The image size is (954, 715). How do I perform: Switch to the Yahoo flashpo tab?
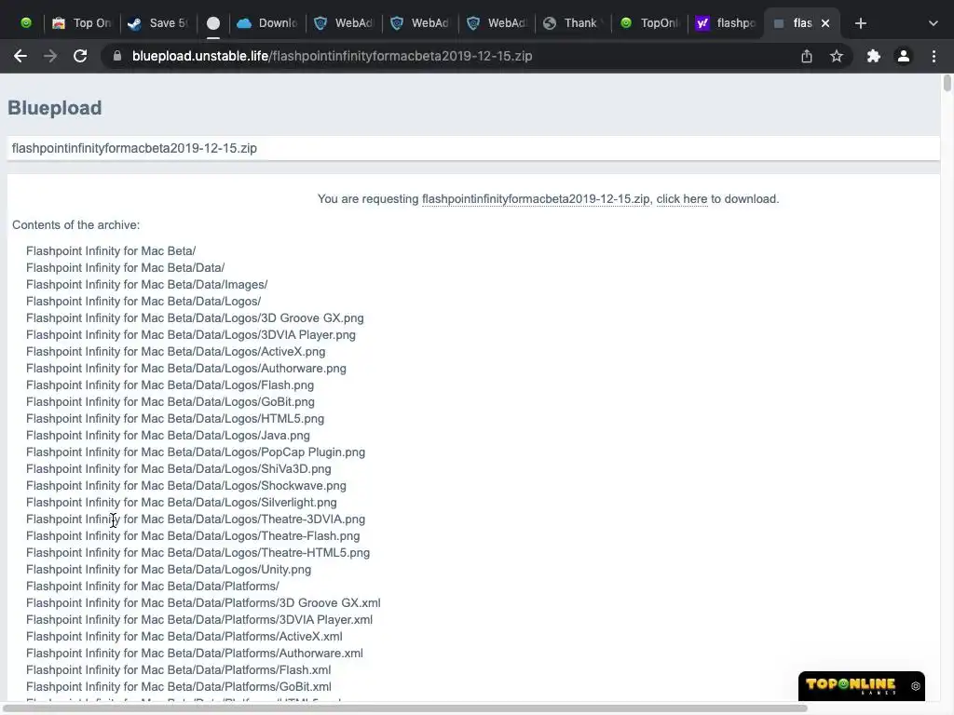tap(727, 23)
